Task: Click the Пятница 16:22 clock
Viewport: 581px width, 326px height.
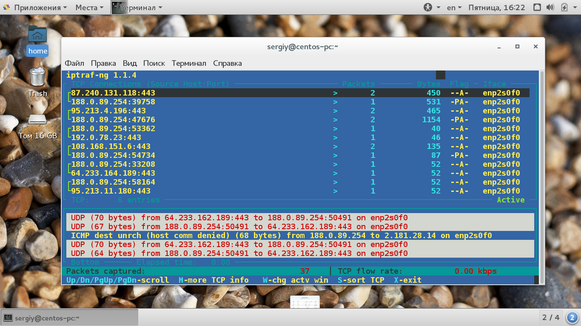Action: coord(497,7)
